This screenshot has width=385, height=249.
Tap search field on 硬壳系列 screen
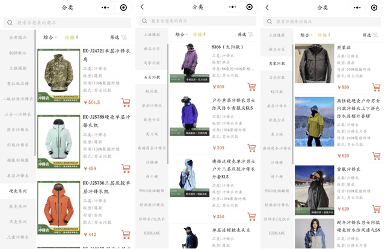tap(67, 23)
